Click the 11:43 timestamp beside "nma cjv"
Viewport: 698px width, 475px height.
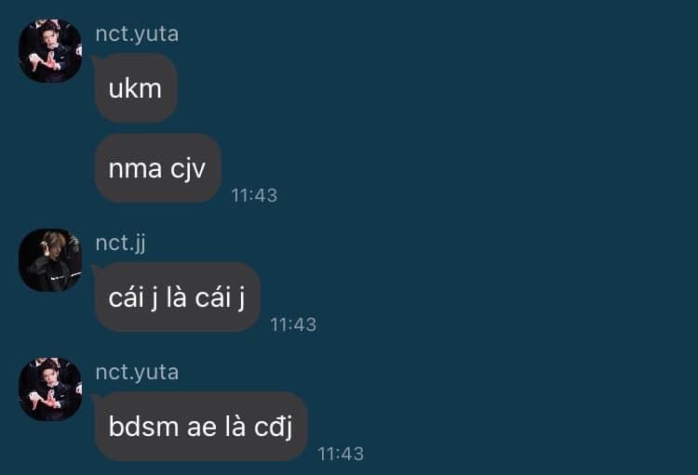254,196
